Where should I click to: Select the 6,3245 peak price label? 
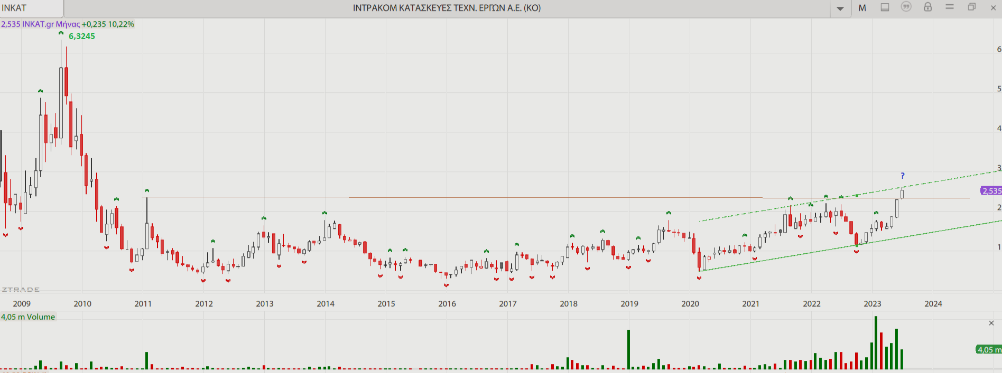coord(82,36)
